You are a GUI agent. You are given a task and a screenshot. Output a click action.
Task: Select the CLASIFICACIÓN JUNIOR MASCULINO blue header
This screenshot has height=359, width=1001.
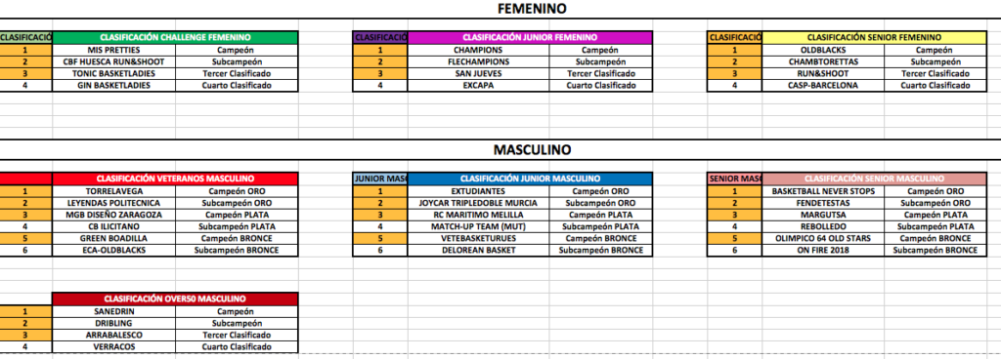click(530, 179)
